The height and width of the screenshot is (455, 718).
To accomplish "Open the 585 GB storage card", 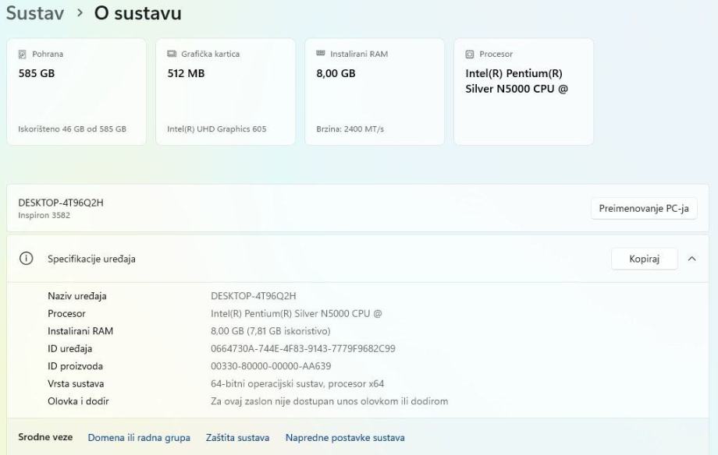I will (x=76, y=92).
